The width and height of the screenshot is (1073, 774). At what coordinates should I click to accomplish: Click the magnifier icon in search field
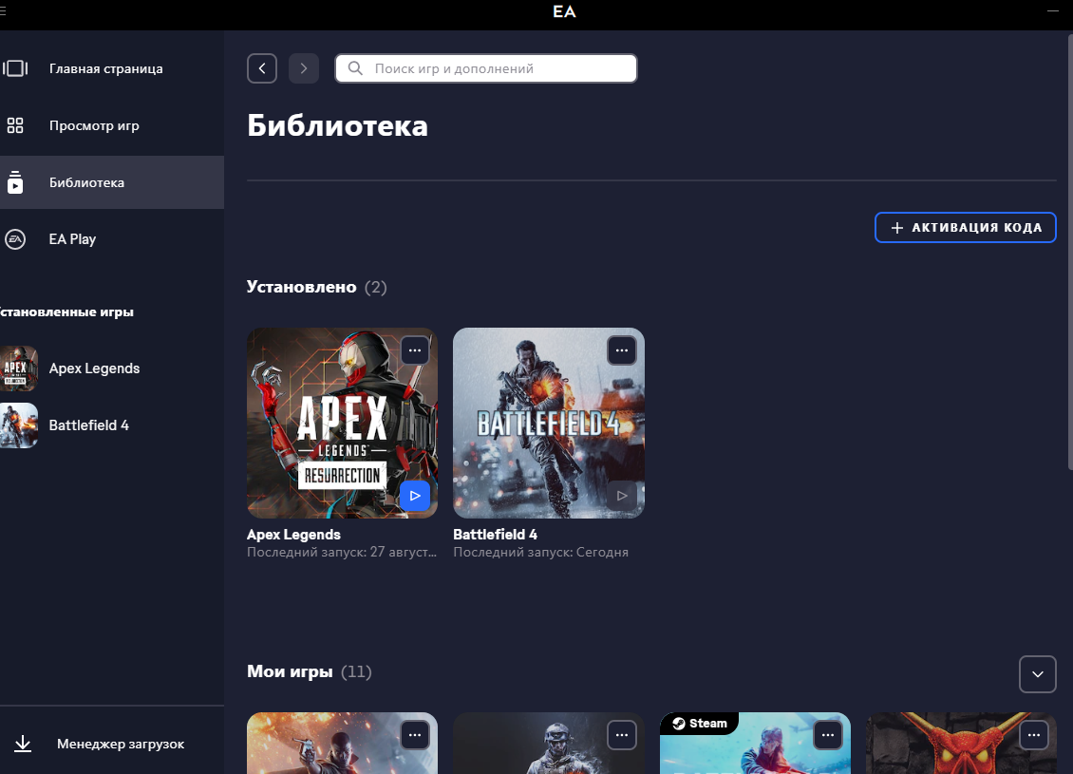355,68
